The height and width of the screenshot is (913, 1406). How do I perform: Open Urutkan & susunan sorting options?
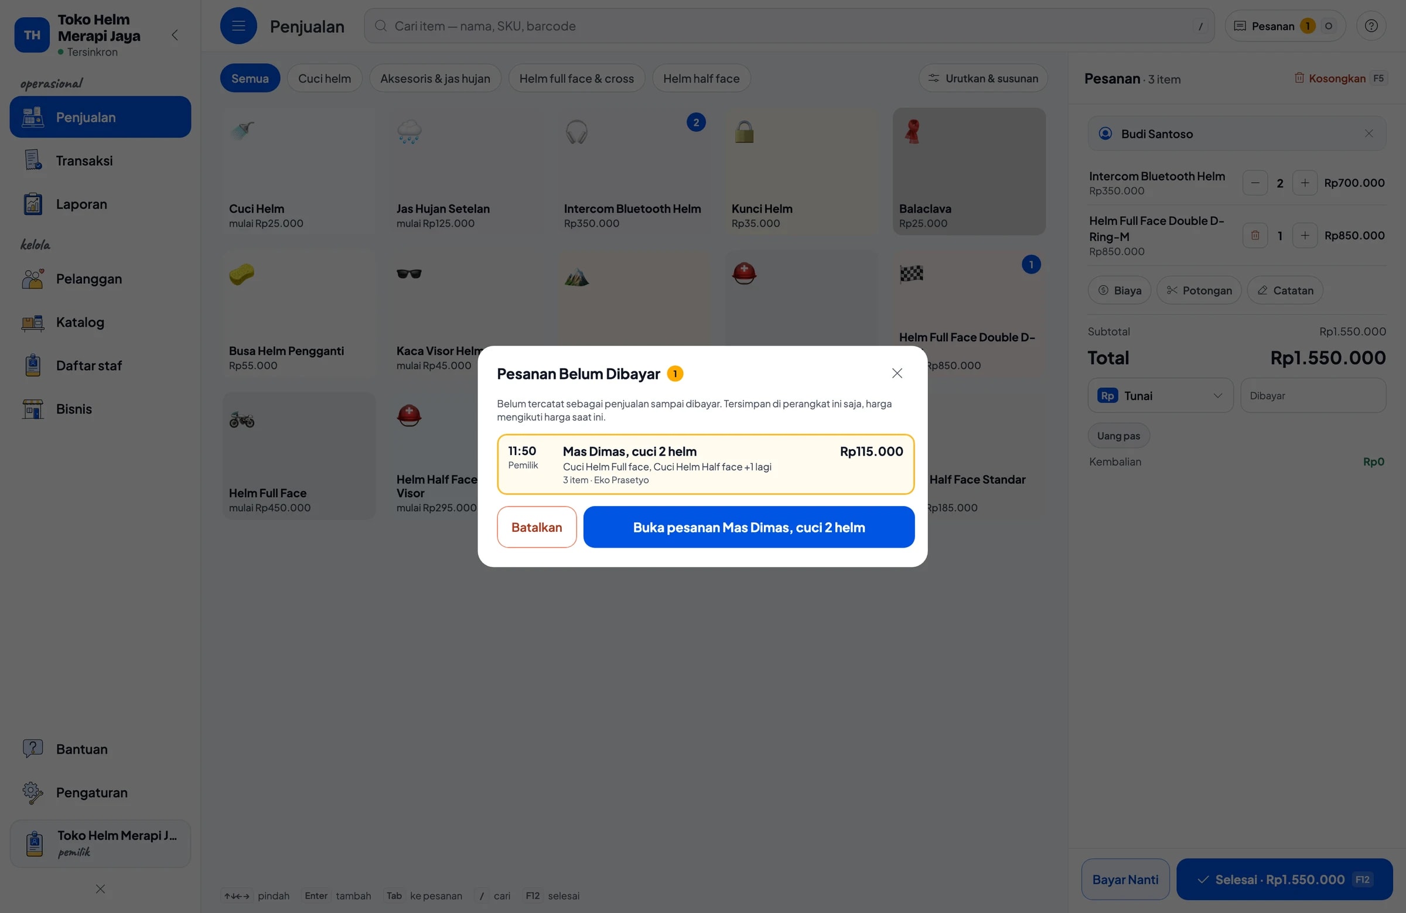pyautogui.click(x=983, y=78)
